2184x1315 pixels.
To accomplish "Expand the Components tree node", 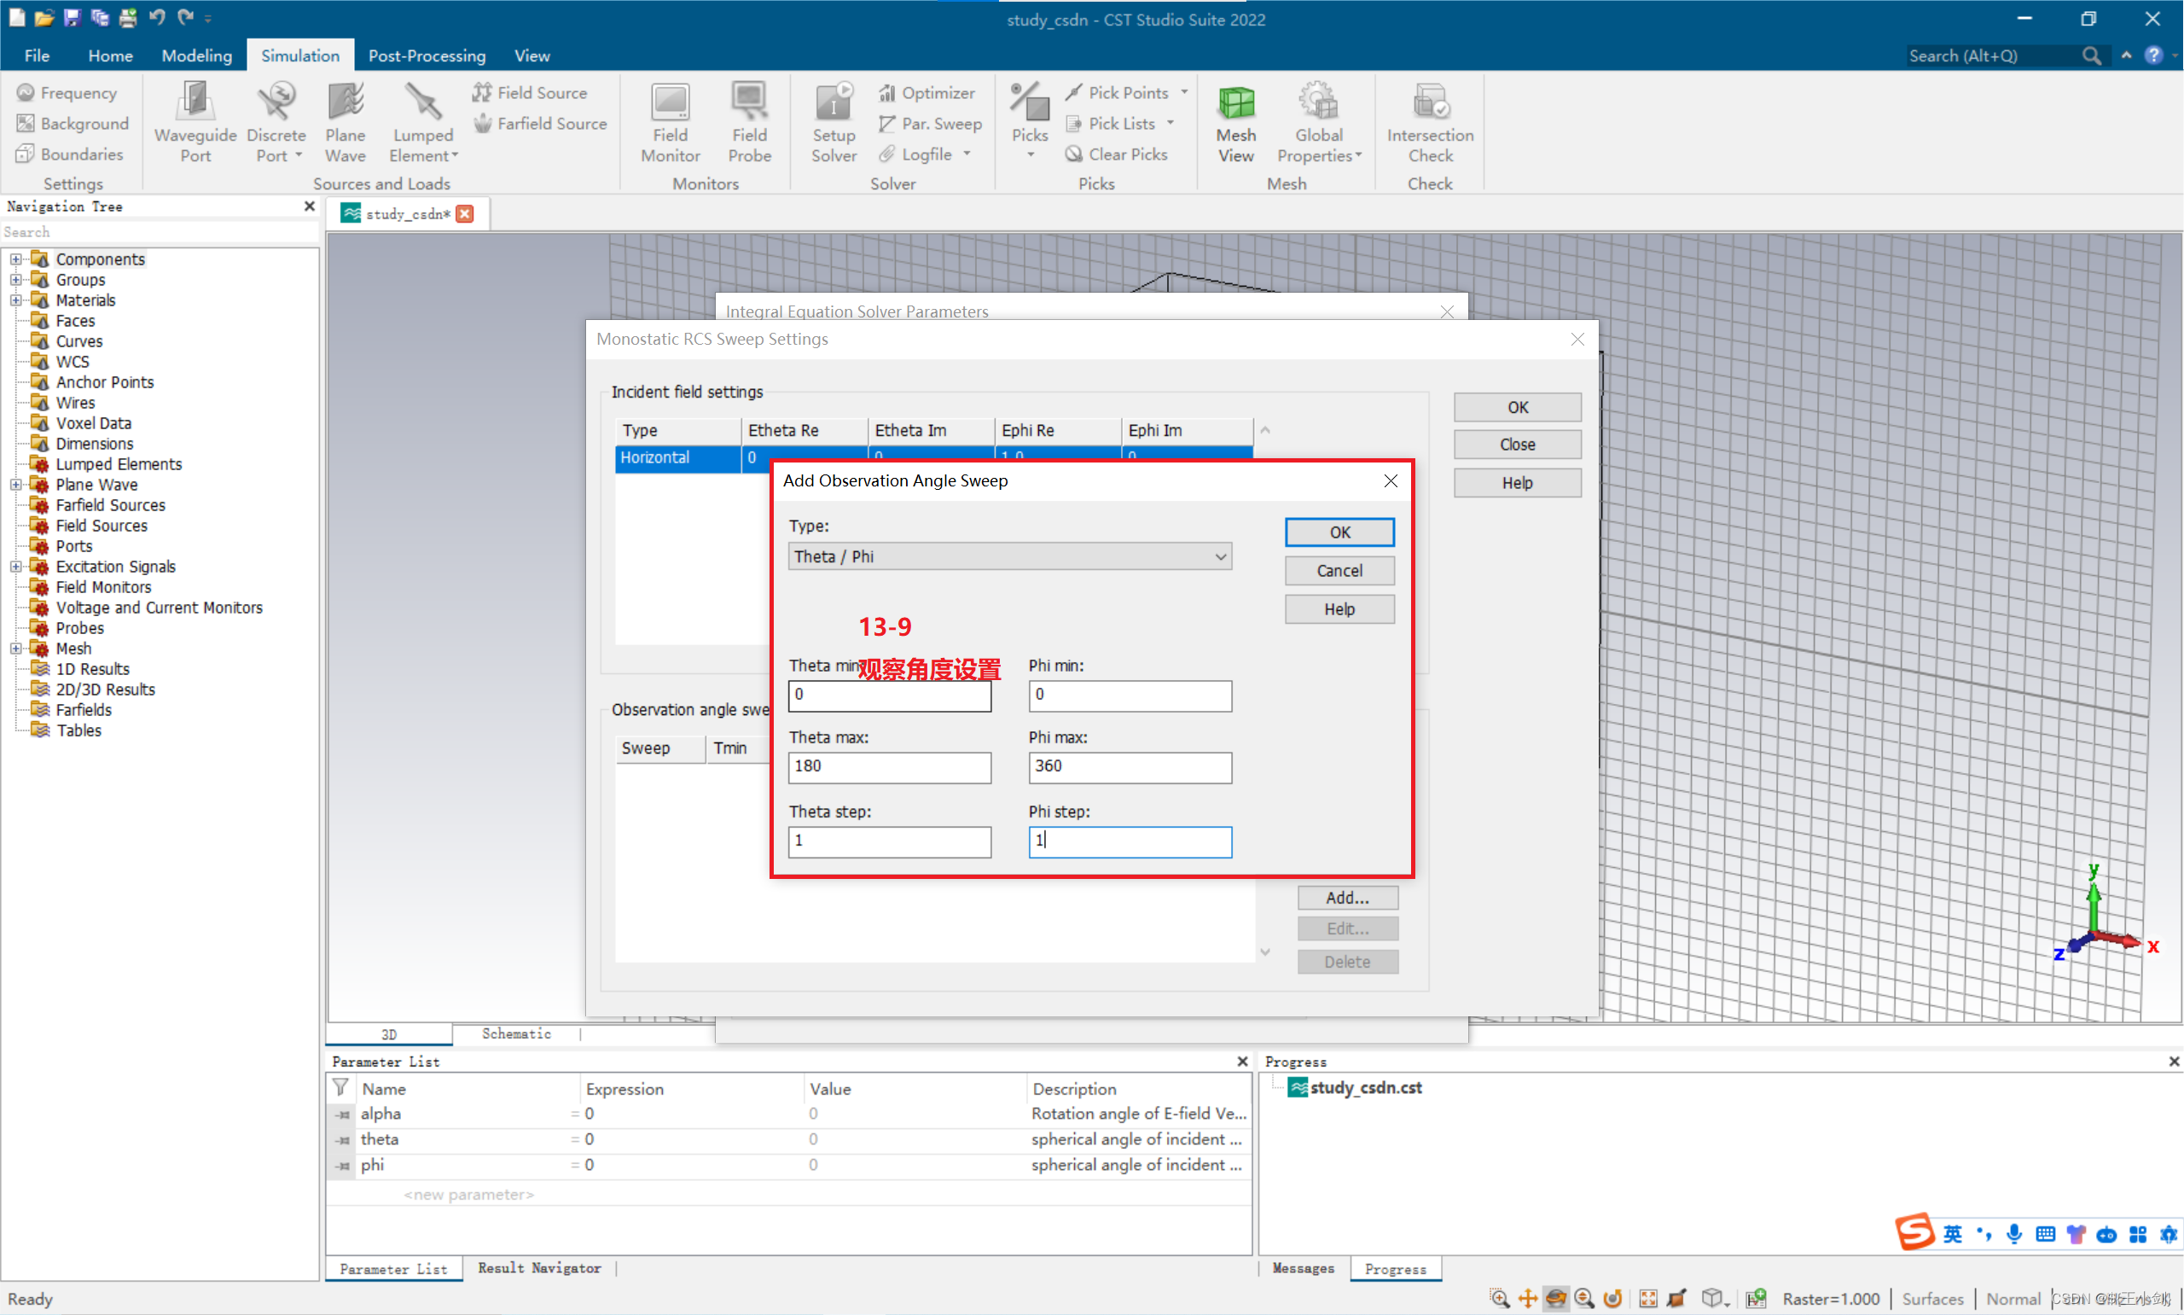I will click(16, 259).
